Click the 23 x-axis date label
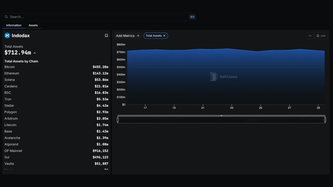This screenshot has width=333, height=187. coord(232,108)
